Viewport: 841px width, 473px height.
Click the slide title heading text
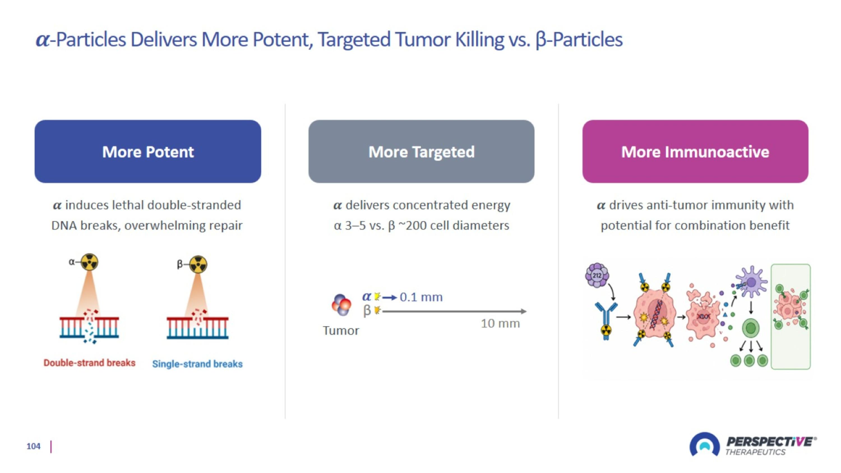pyautogui.click(x=329, y=40)
